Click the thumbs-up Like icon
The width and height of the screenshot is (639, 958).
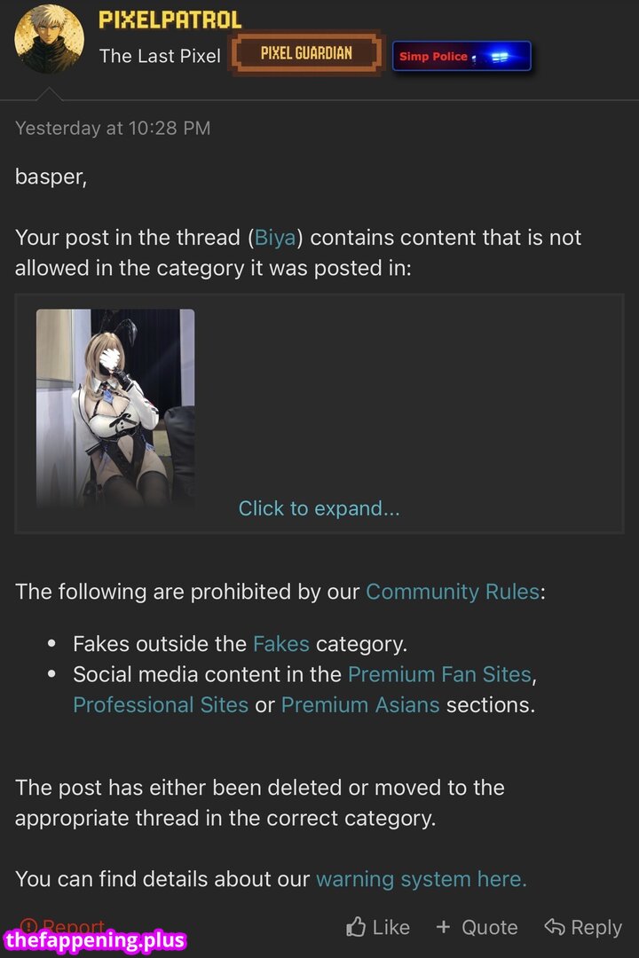pos(356,927)
